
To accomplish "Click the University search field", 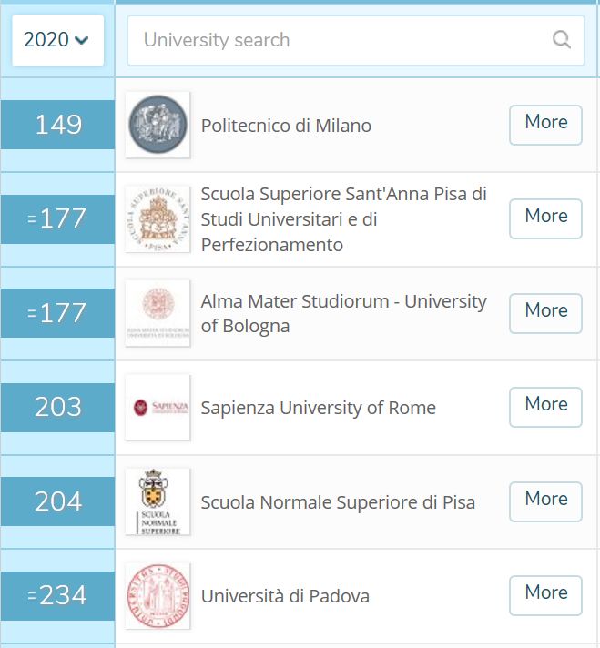I will [x=356, y=40].
